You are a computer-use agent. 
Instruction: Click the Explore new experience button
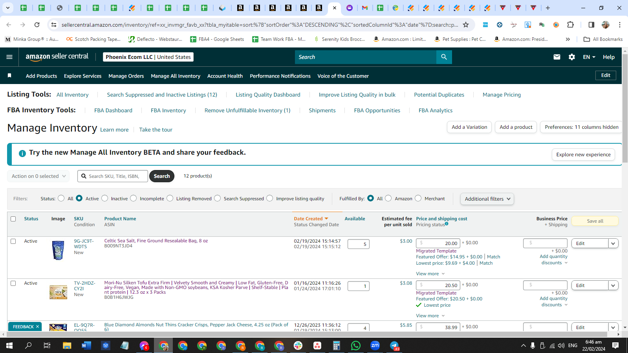[x=583, y=154]
